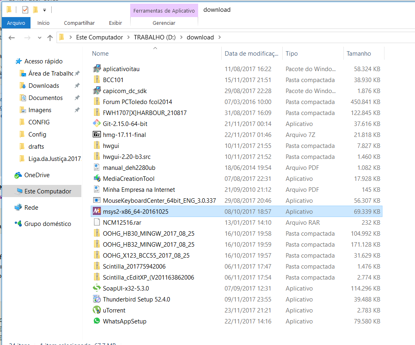
Task: Go up one folder level with up arrow
Action: pyautogui.click(x=50, y=37)
